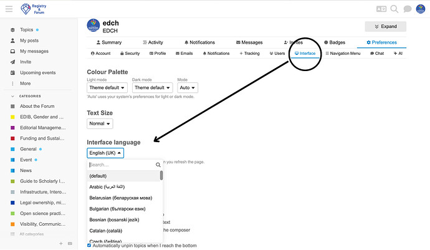430x250 pixels.
Task: Switch to the Messages tab
Action: (x=249, y=42)
